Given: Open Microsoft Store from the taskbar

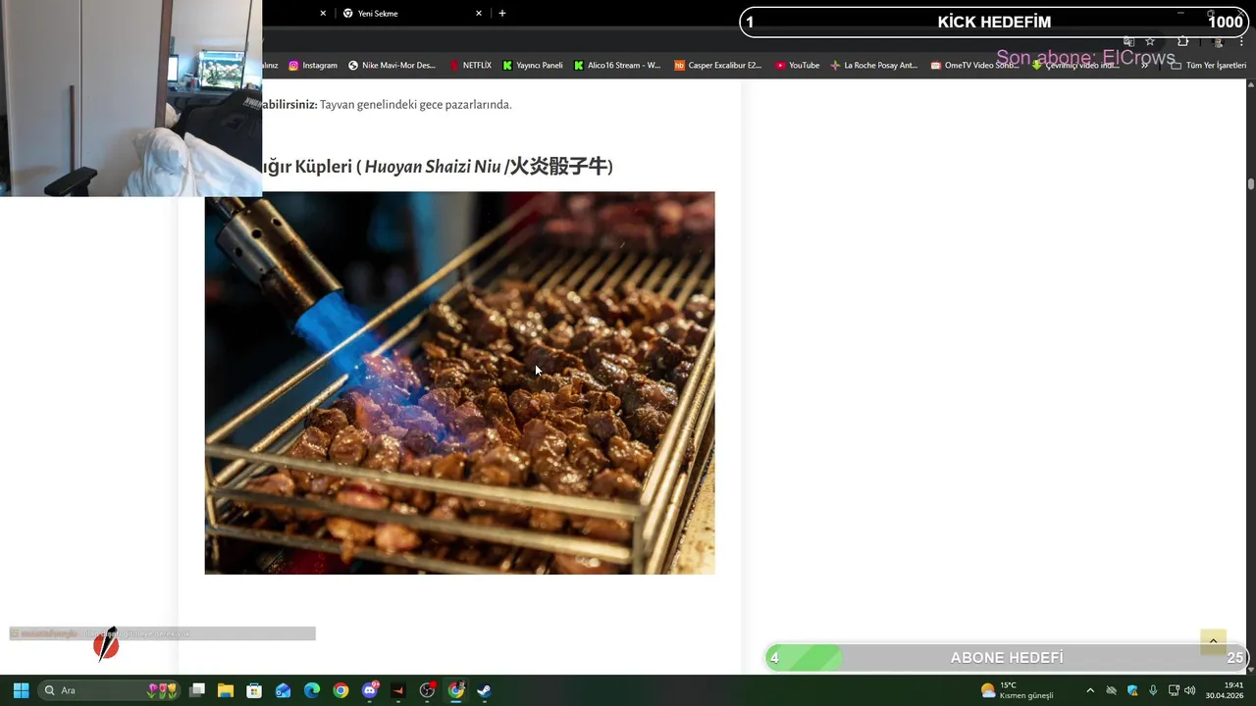Looking at the screenshot, I should pyautogui.click(x=254, y=690).
